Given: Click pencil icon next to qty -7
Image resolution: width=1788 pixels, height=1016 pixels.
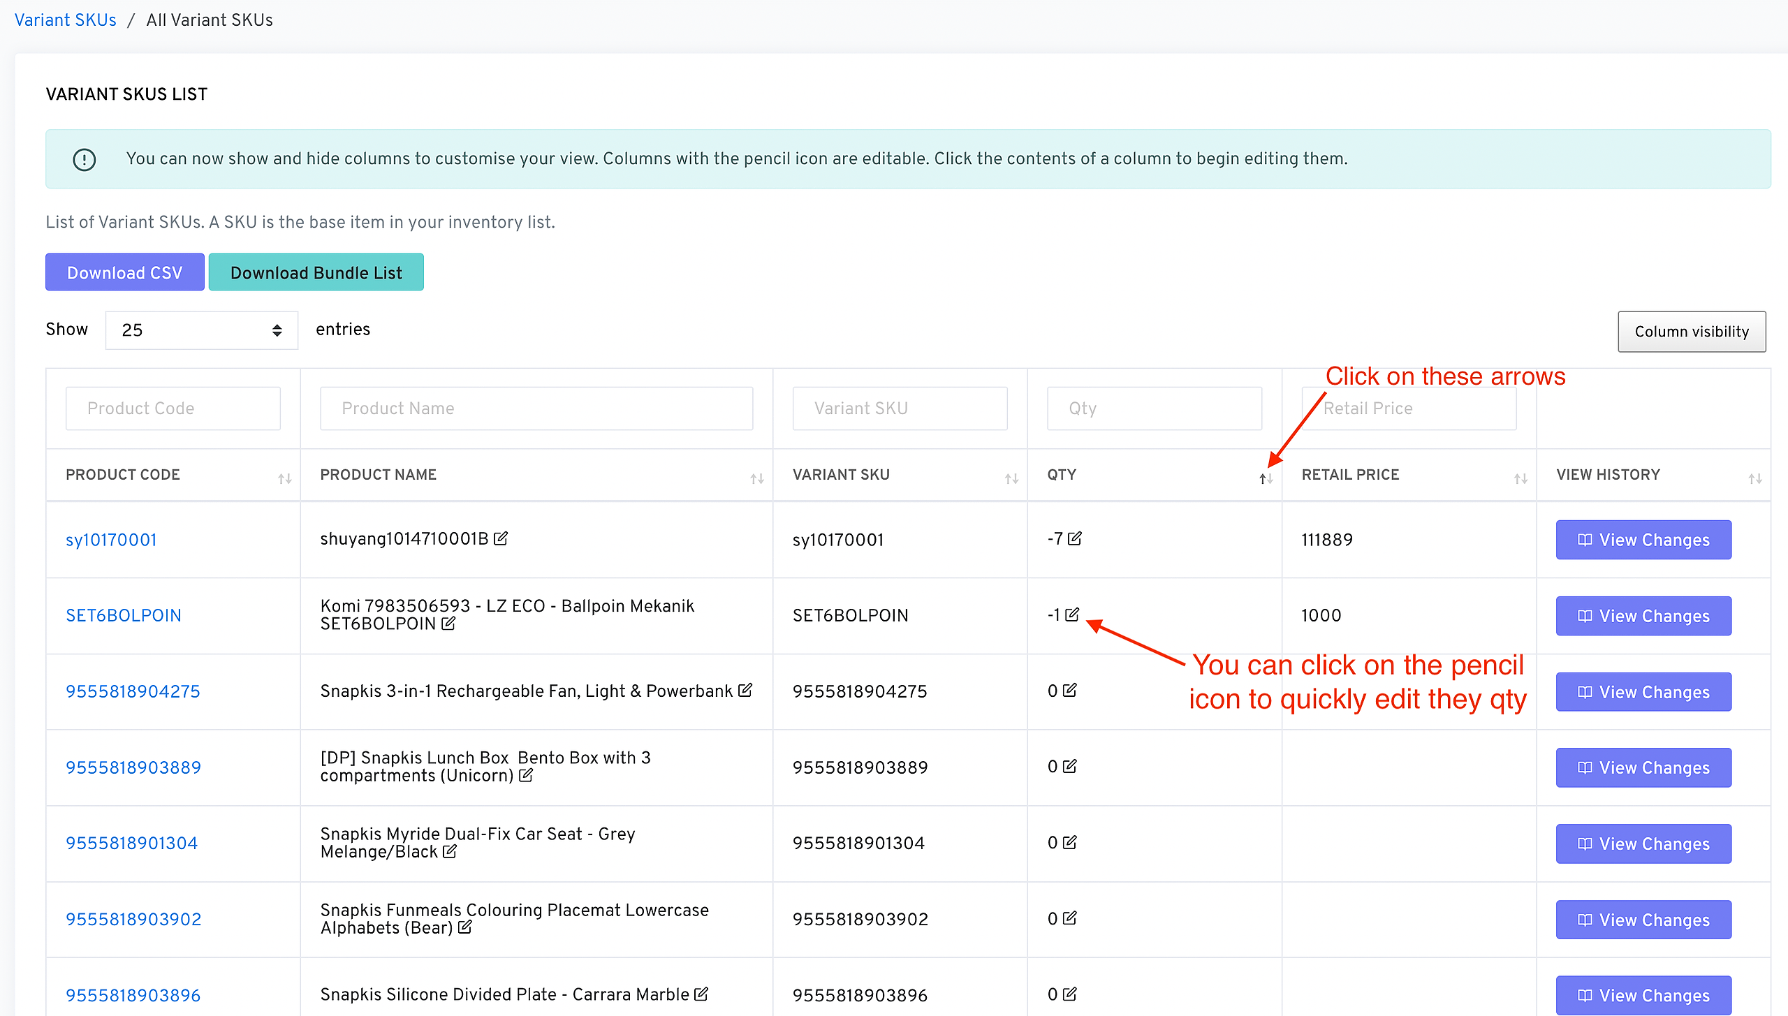Looking at the screenshot, I should [x=1075, y=538].
